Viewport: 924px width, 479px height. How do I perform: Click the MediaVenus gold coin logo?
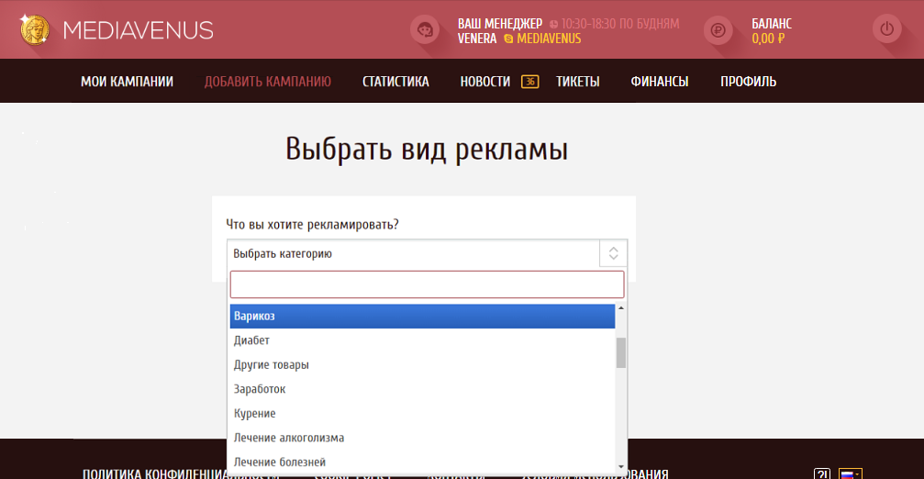(34, 29)
